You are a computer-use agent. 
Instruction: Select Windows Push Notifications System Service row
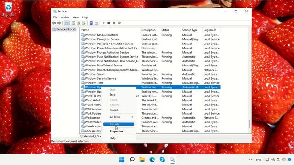coord(151,57)
